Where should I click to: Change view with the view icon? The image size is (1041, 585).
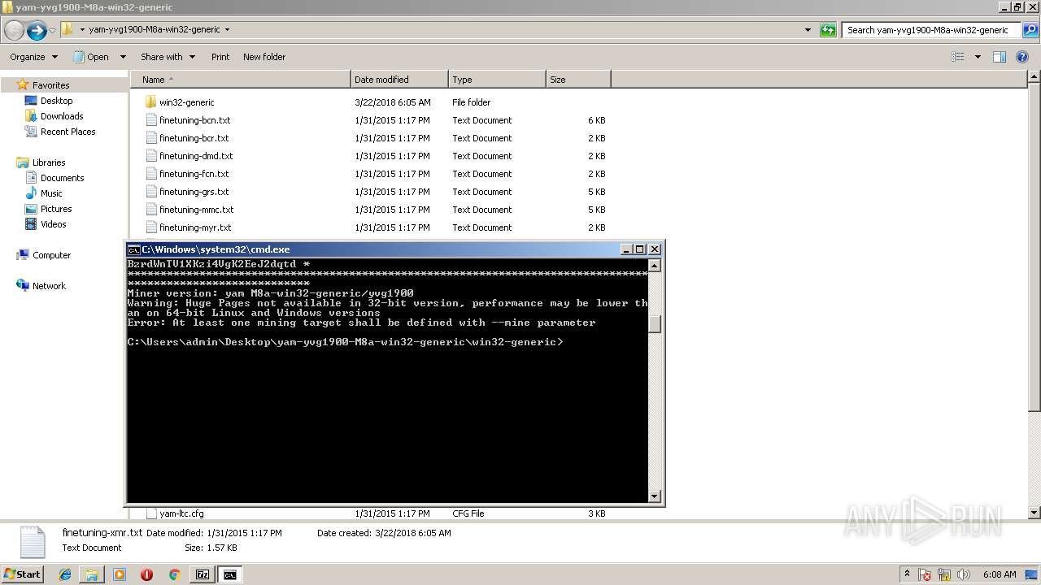(958, 57)
